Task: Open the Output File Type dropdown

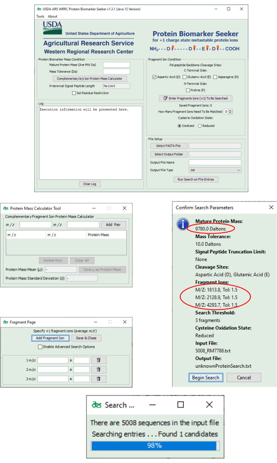Action: 215,170
